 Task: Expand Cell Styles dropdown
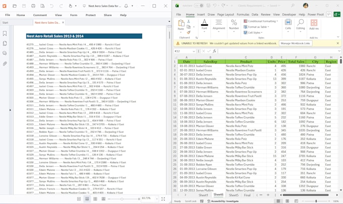coord(262,33)
